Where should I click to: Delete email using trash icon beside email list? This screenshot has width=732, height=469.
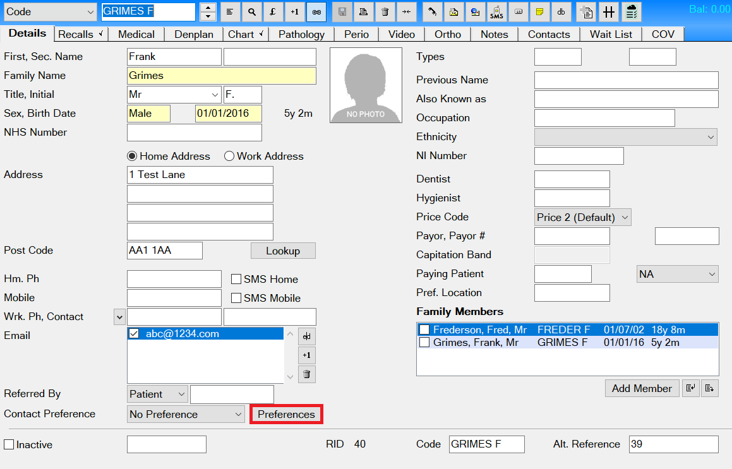pyautogui.click(x=306, y=374)
